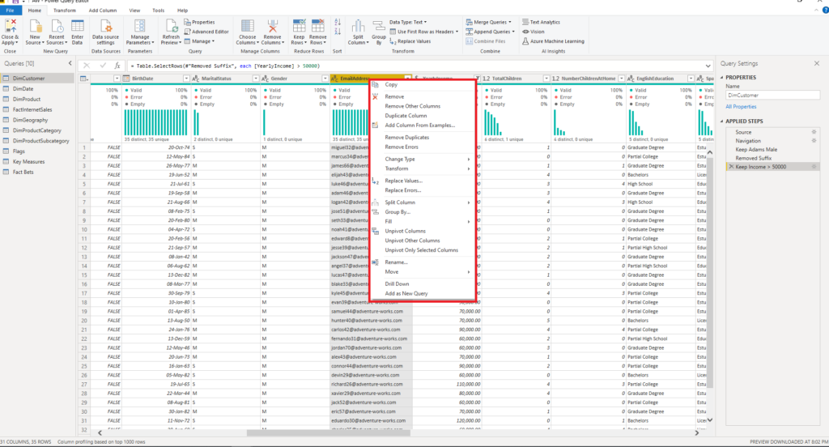The image size is (829, 447).
Task: Select the DimGeography query
Action: click(x=30, y=120)
